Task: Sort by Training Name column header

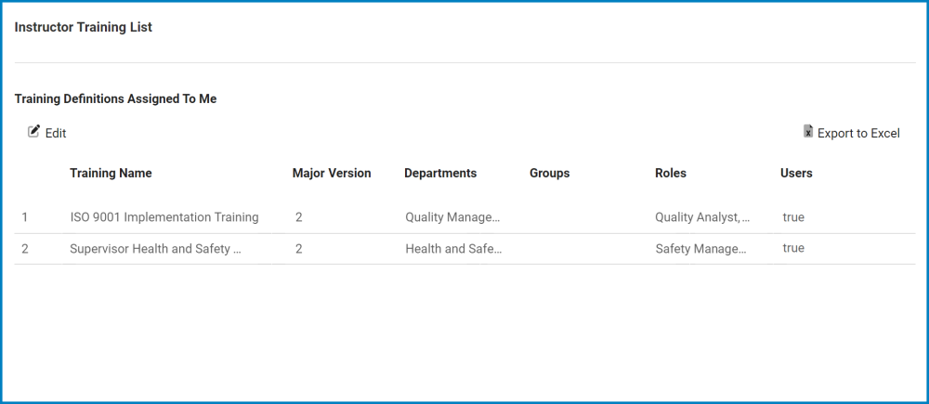Action: [x=111, y=173]
